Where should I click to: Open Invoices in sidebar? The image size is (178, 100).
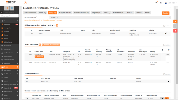coord(7,31)
